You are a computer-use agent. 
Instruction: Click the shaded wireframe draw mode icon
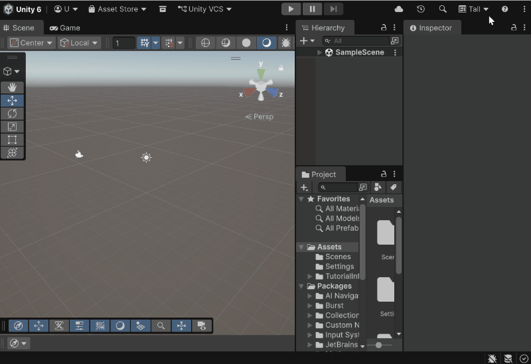pos(226,43)
